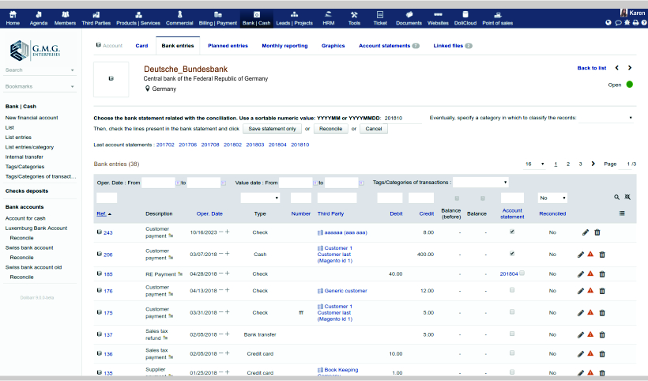Open account statement link 201702
This screenshot has width=648, height=381.
[x=165, y=145]
